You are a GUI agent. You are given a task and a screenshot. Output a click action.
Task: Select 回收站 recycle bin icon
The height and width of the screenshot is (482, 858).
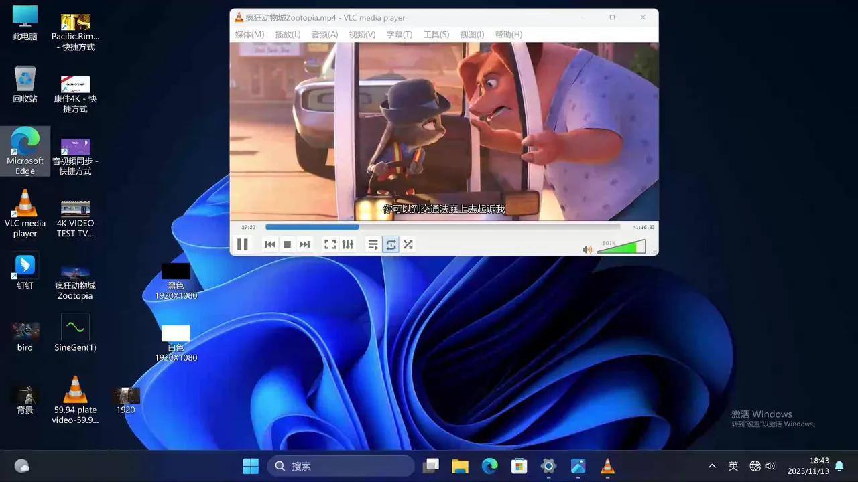25,85
